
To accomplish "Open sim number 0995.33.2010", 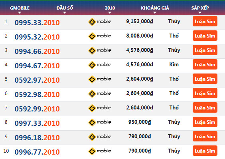I will click(37, 22).
